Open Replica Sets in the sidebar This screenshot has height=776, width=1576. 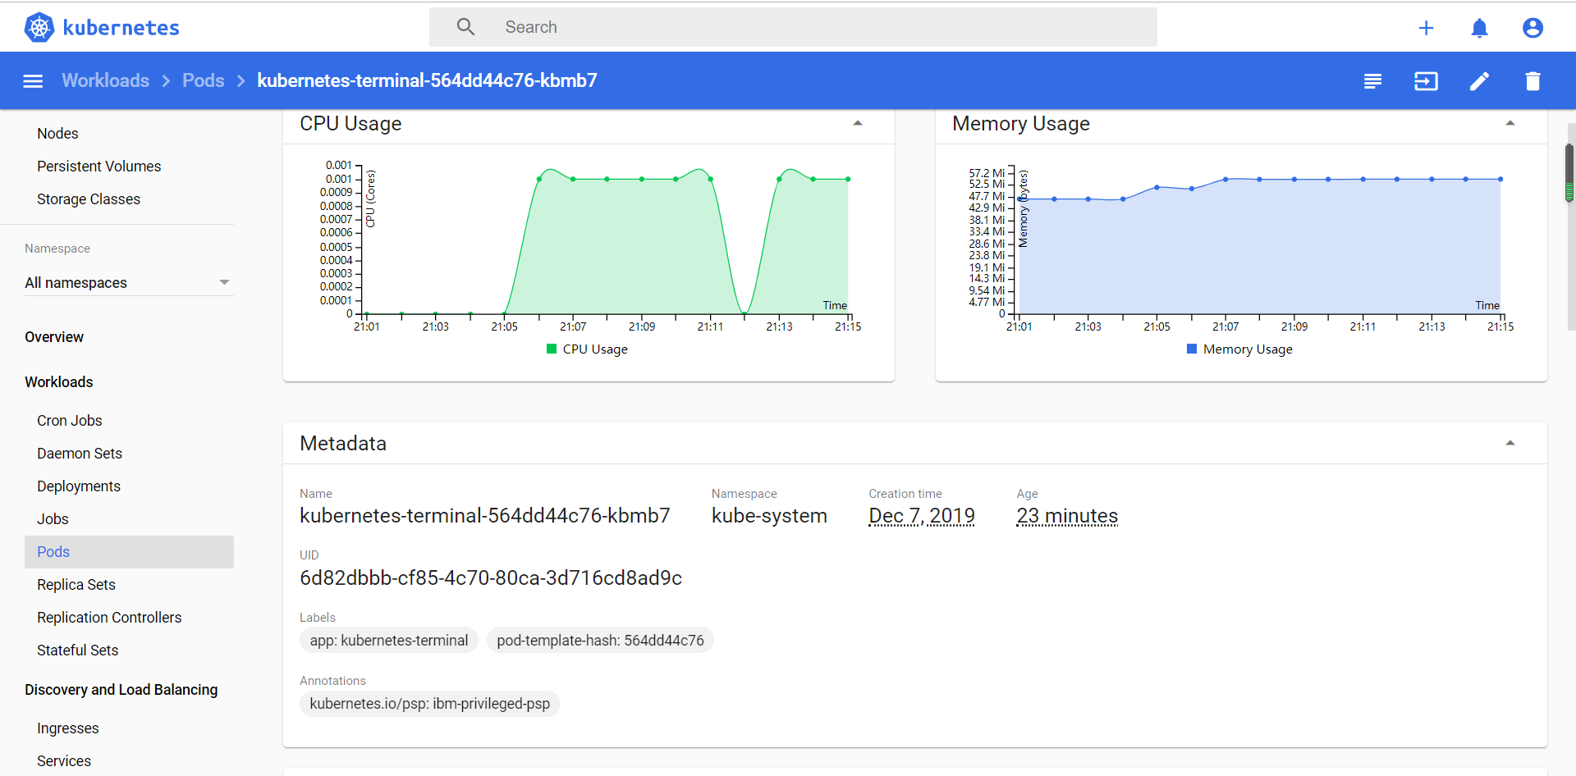point(76,584)
